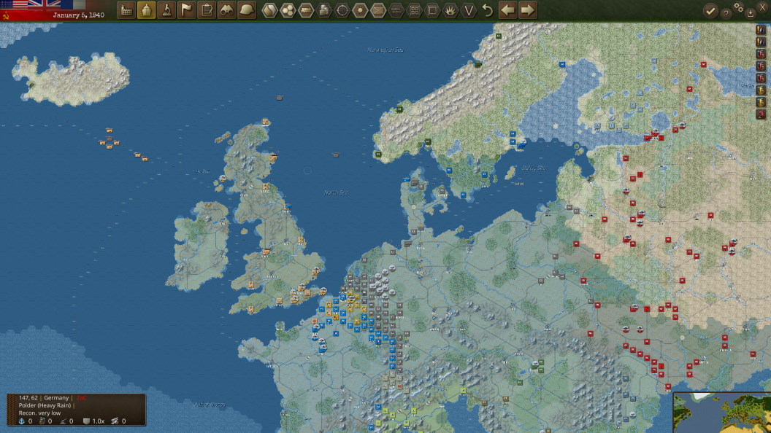Click the Recon. very low text
This screenshot has height=433, width=771.
click(40, 413)
